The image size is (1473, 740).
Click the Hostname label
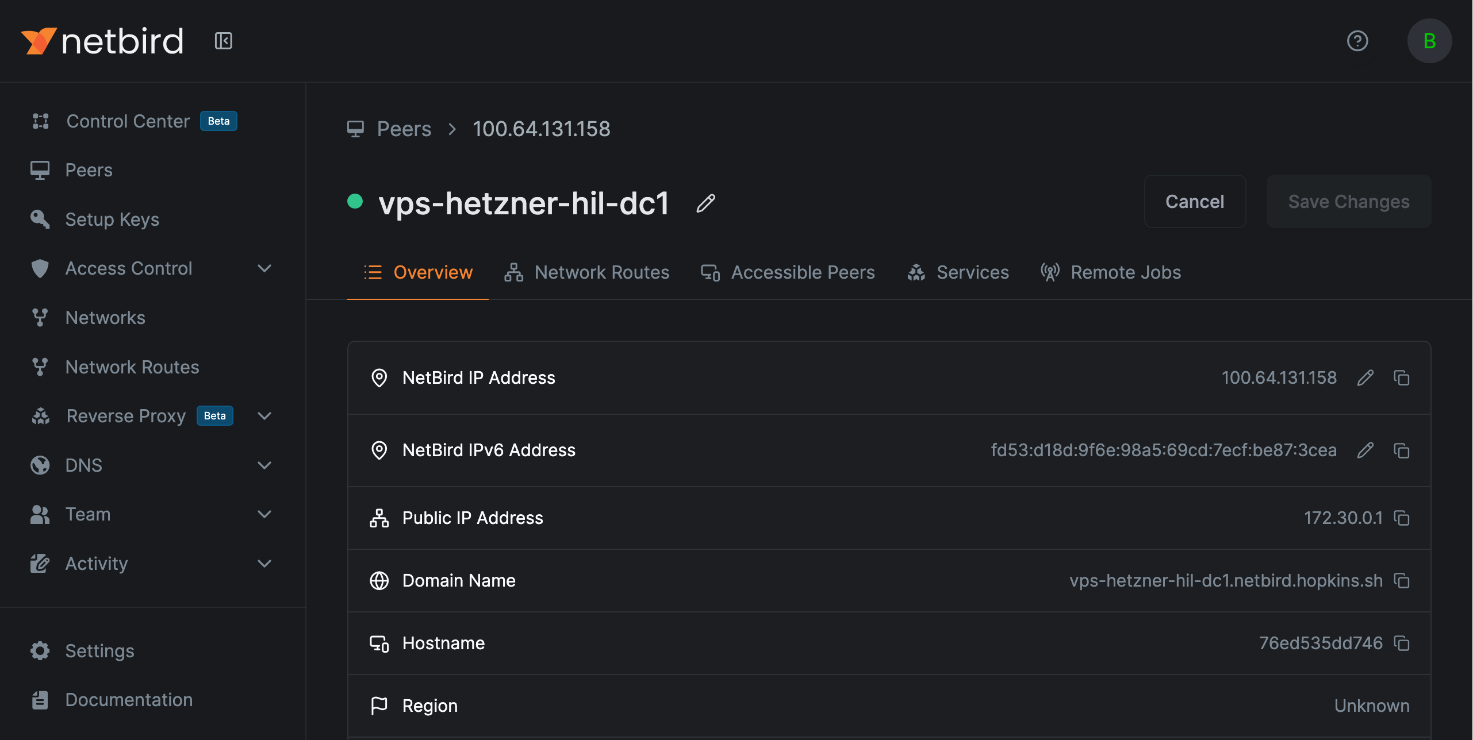[x=443, y=643]
